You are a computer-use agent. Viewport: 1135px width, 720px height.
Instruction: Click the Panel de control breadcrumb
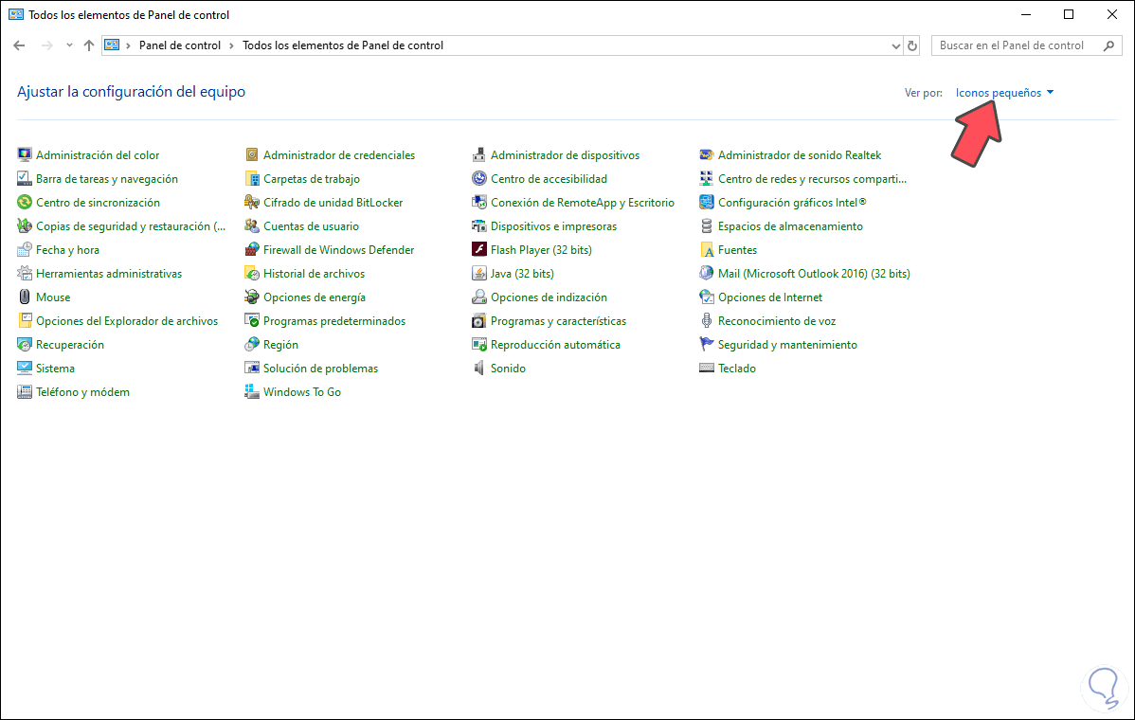(x=179, y=45)
